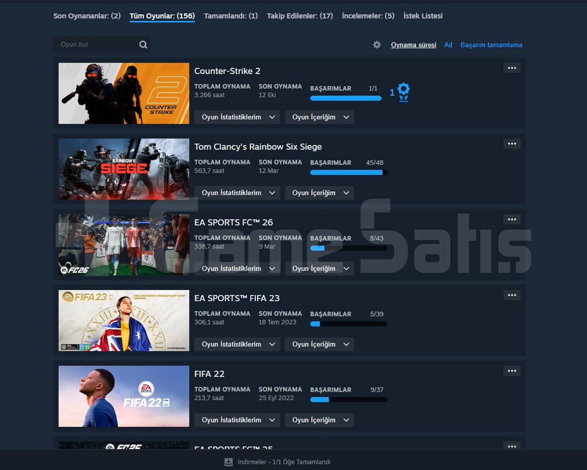Open EA SPORTS FC 26 three-dot menu
587x470 pixels.
[512, 219]
